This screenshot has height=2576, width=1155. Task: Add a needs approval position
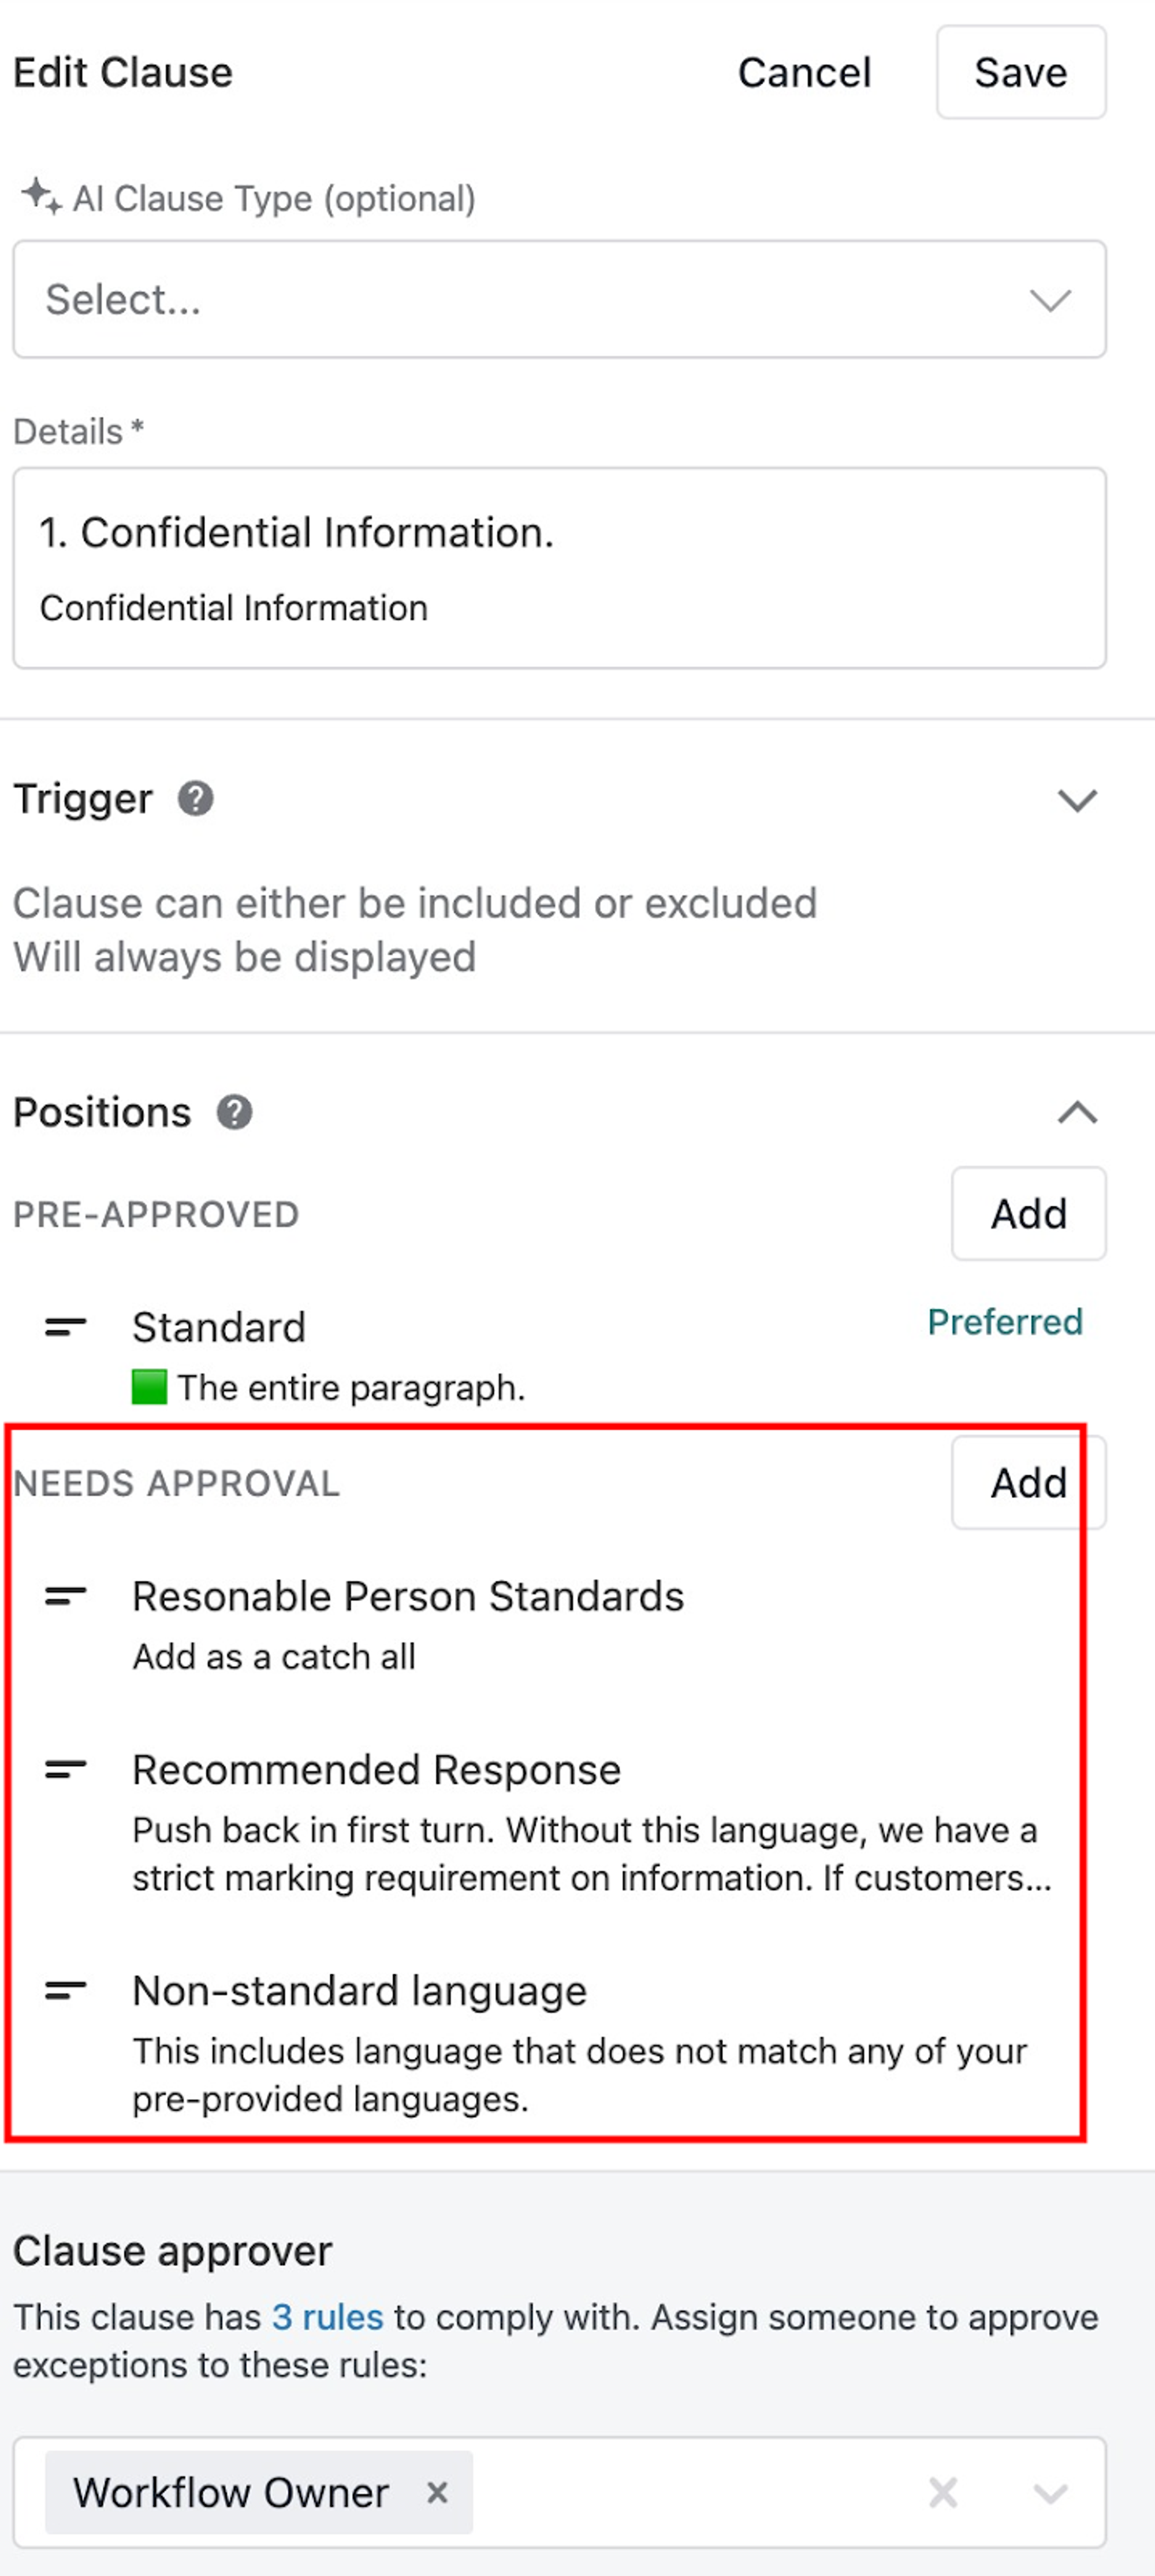(x=1028, y=1482)
